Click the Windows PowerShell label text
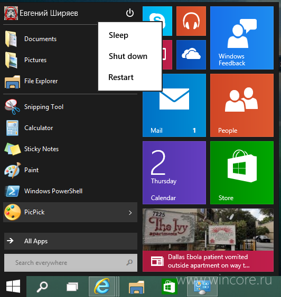 click(53, 191)
